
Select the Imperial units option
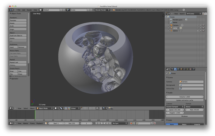(197, 124)
